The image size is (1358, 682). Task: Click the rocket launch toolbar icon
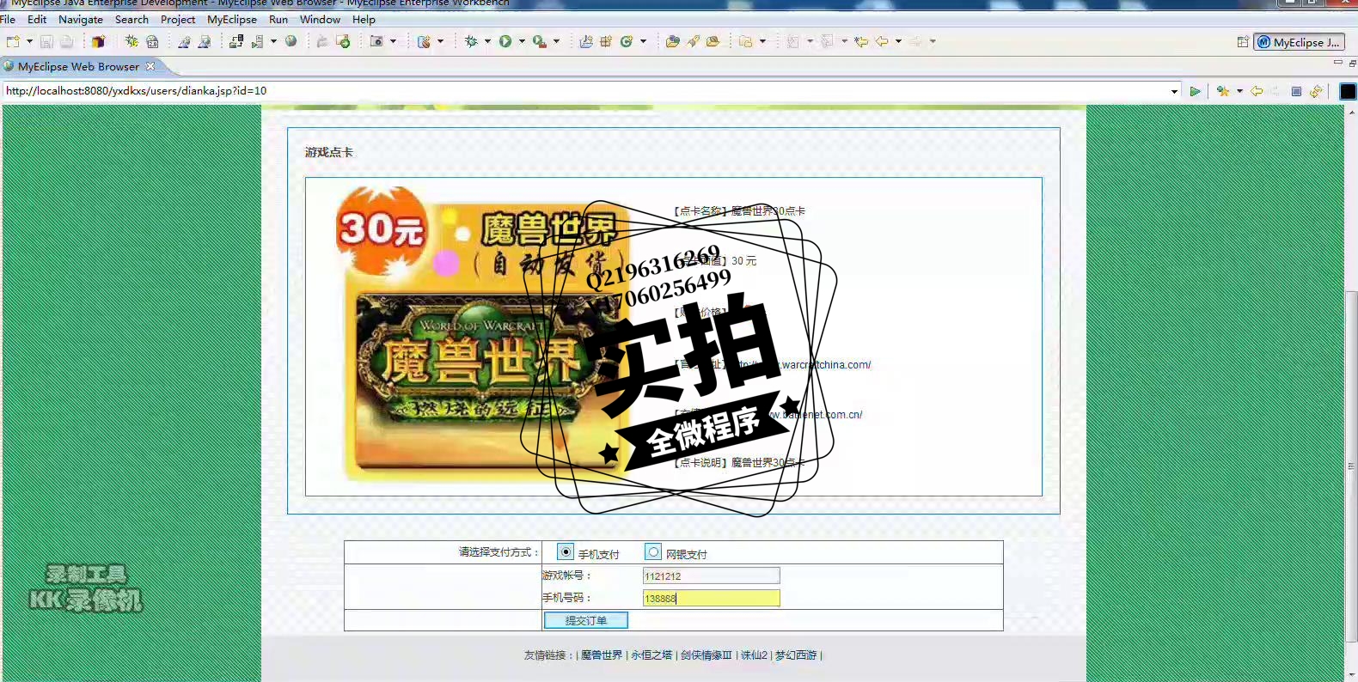pyautogui.click(x=693, y=41)
